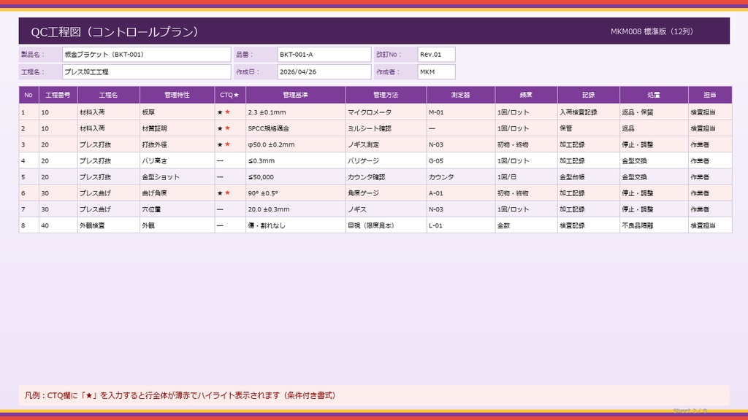Select the 2.3 ±0.1mm cell

[295, 112]
